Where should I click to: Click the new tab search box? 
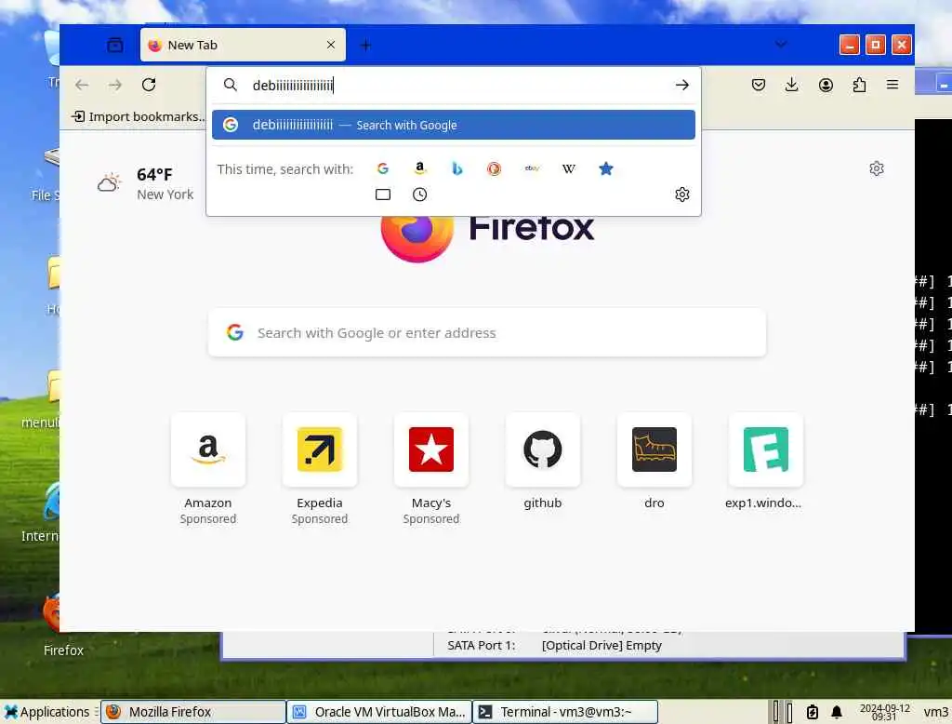[487, 332]
